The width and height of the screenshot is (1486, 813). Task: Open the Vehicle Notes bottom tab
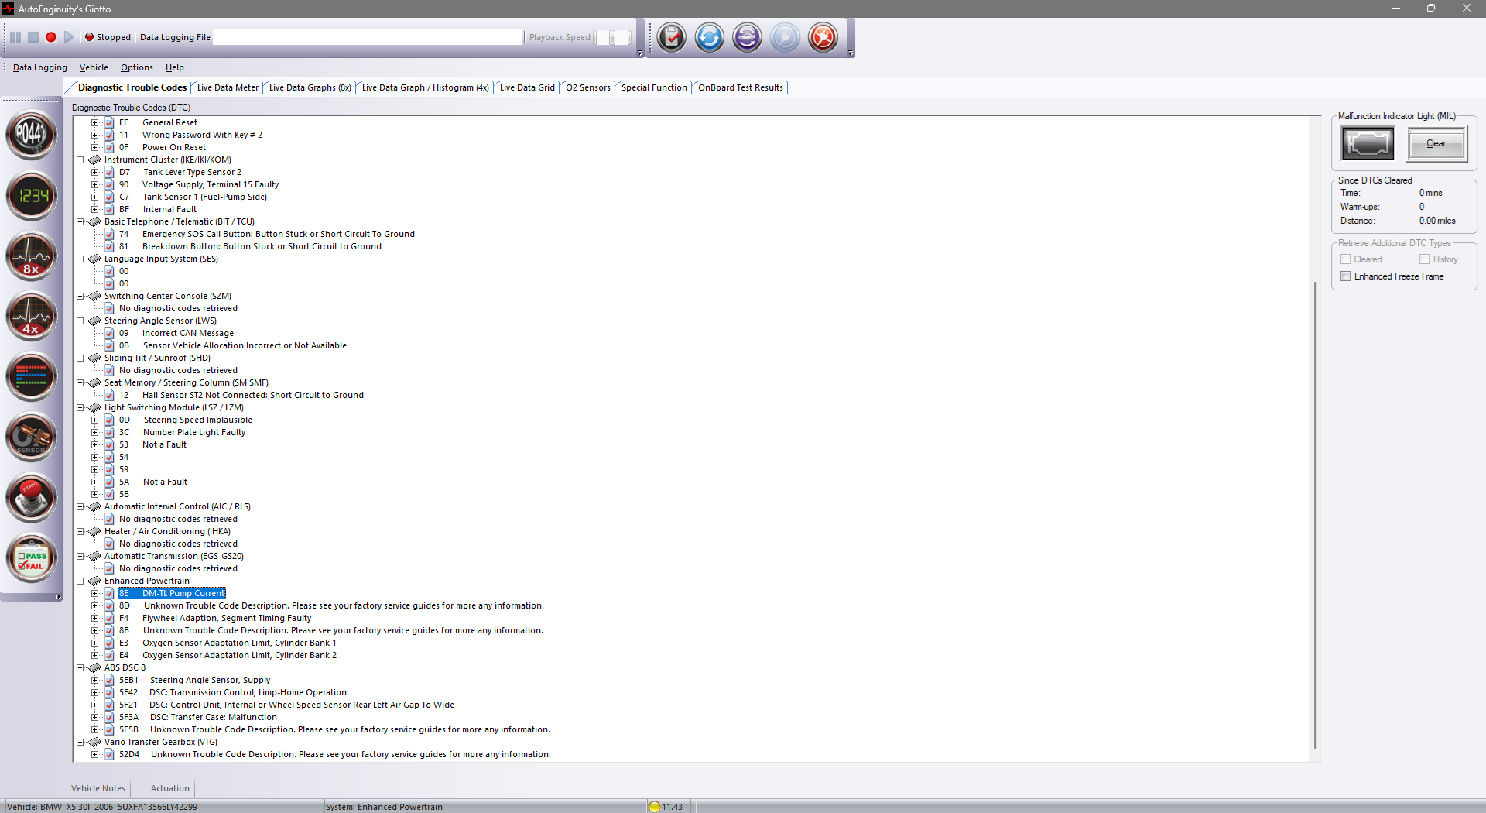click(x=98, y=788)
